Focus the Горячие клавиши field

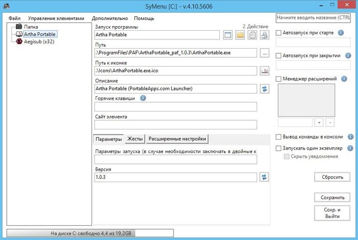(175, 106)
